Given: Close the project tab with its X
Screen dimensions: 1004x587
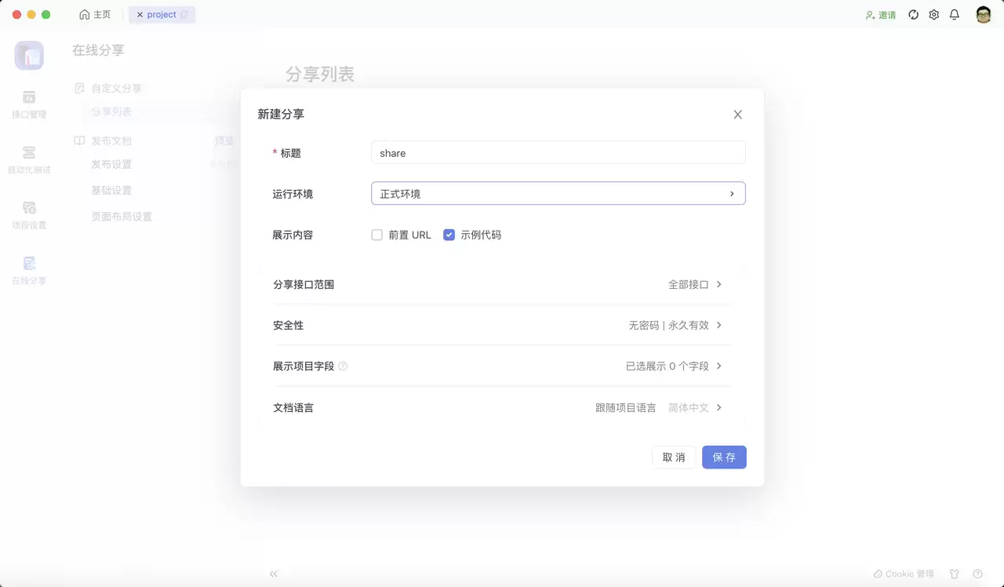Looking at the screenshot, I should pos(140,15).
